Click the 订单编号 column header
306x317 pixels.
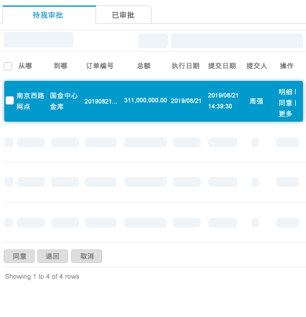(100, 66)
